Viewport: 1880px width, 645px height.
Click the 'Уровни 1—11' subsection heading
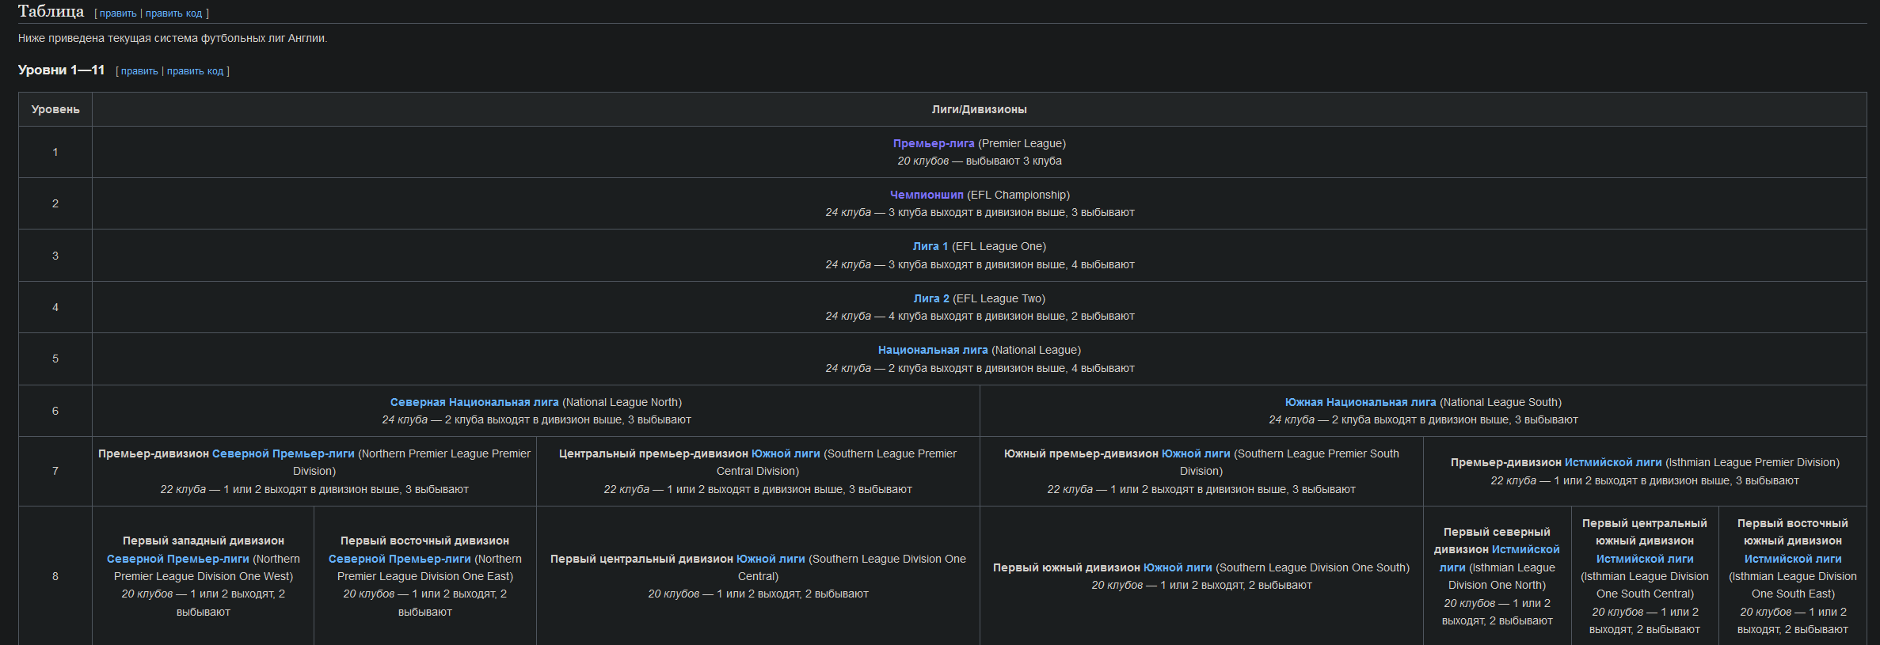(62, 70)
